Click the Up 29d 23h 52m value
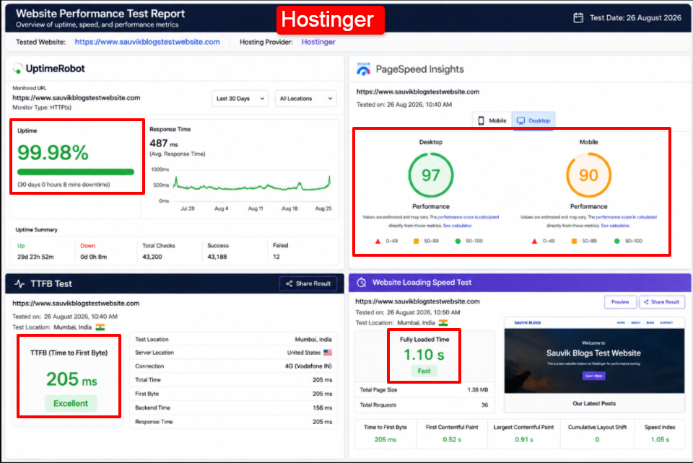 pyautogui.click(x=35, y=257)
